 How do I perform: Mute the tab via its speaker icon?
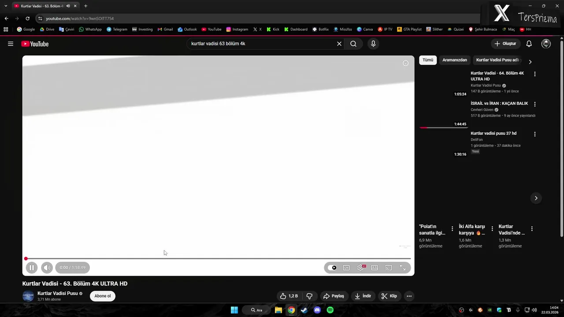[68, 6]
